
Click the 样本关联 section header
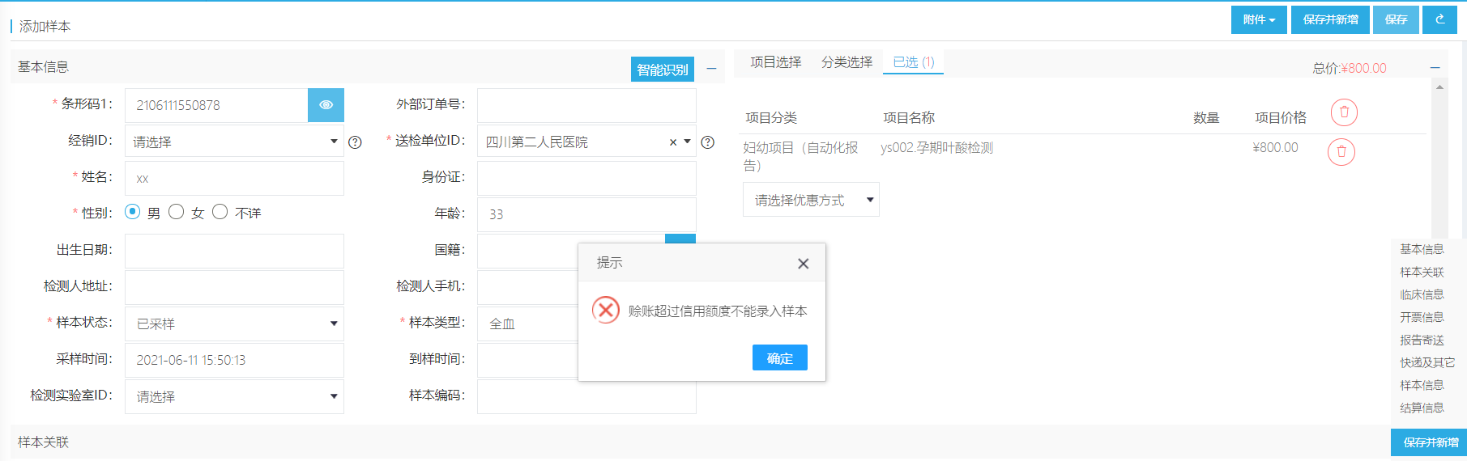coord(43,442)
